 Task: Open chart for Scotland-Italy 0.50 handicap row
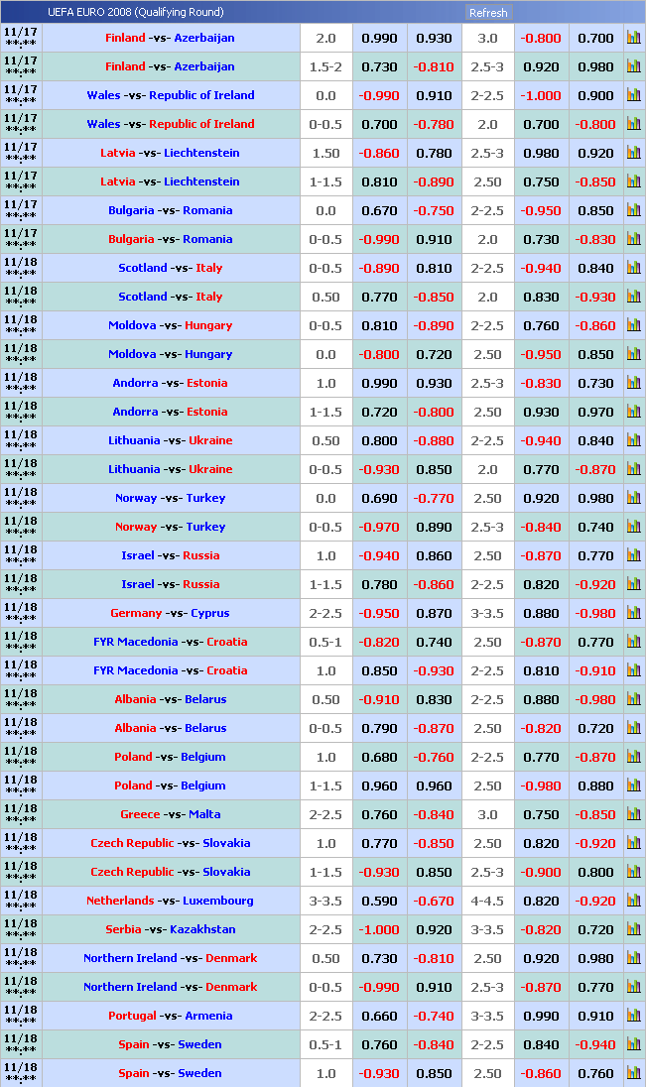pyautogui.click(x=633, y=297)
